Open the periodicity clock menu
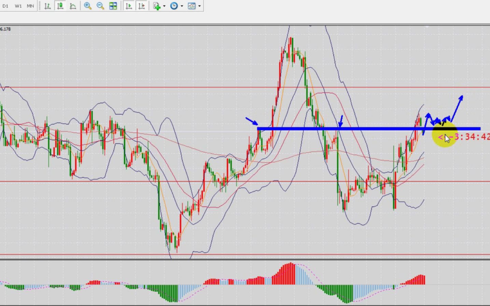This screenshot has height=306, width=490. 174,6
